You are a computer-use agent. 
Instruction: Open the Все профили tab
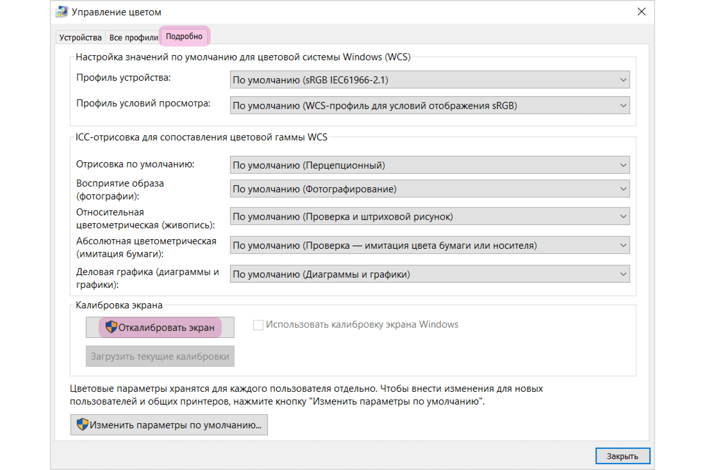point(133,38)
